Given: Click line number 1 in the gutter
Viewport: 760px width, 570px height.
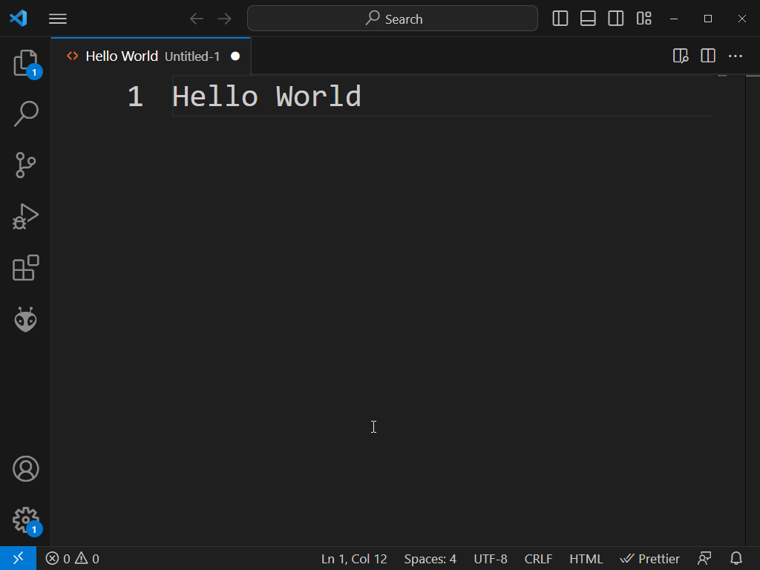Looking at the screenshot, I should point(135,96).
